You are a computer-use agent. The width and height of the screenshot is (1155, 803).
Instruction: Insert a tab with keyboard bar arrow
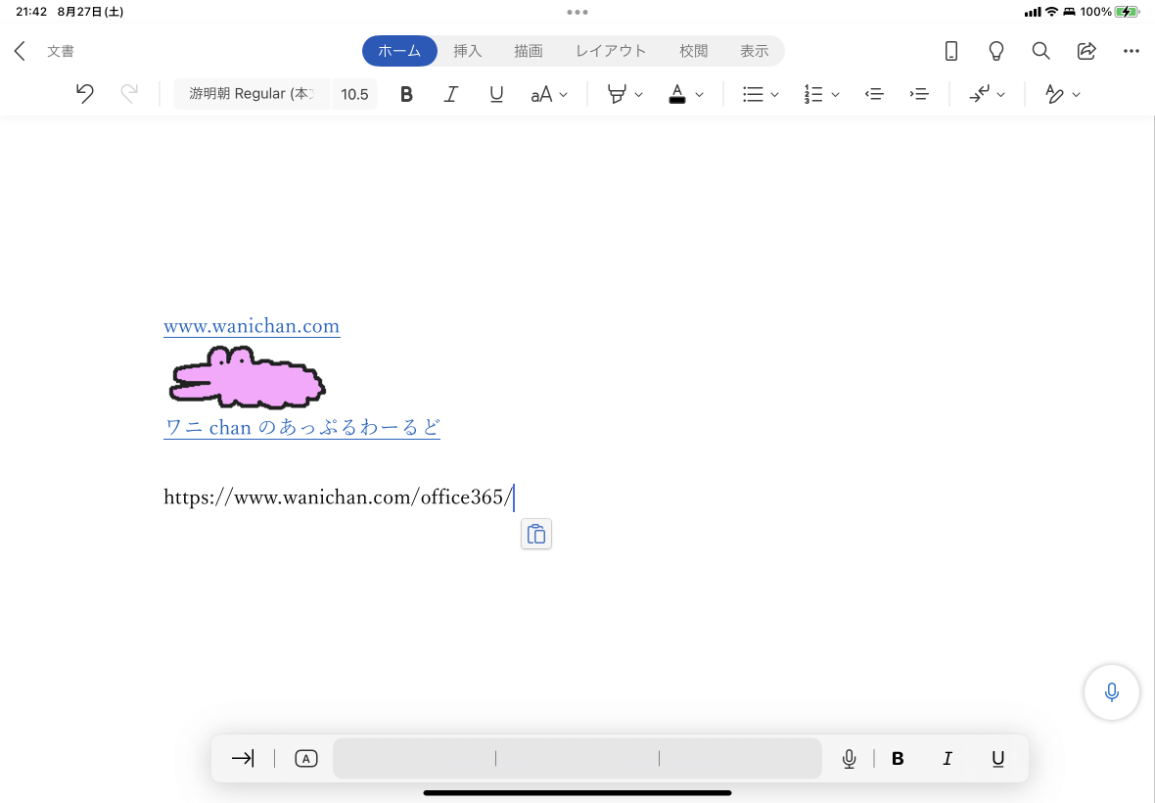coord(243,758)
